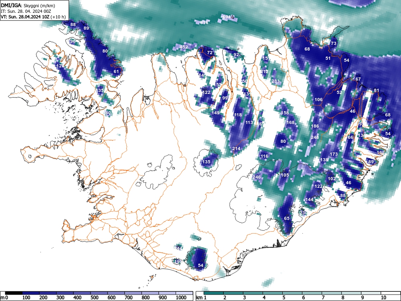
Task: Select the value 81 on the northeast coast
Action: (377, 90)
